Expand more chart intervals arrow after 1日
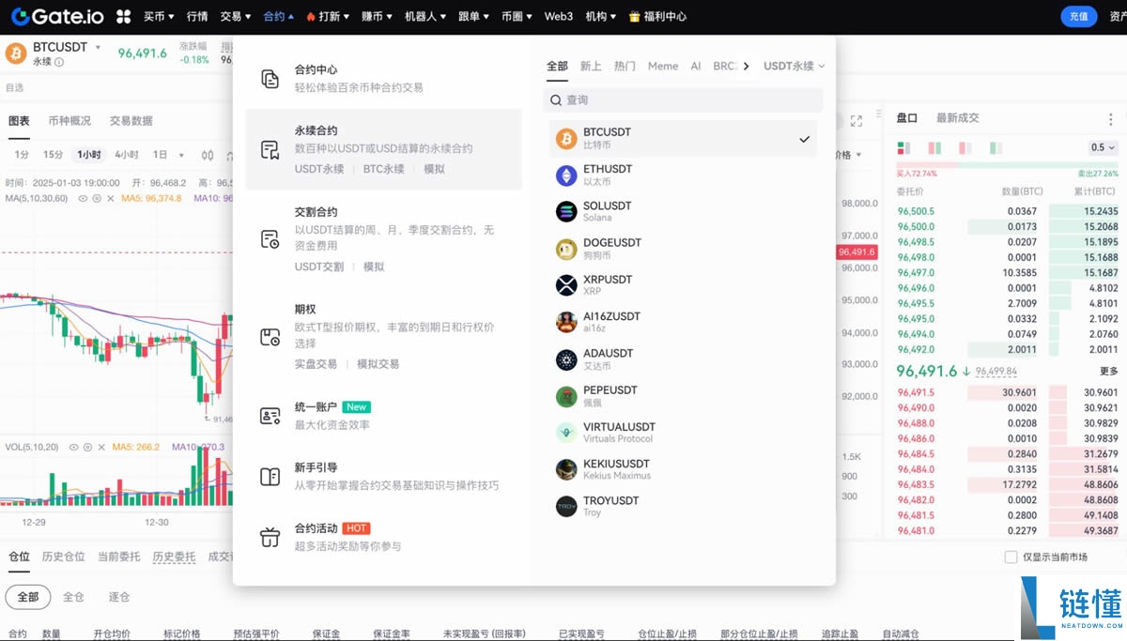The height and width of the screenshot is (641, 1127). [x=180, y=155]
